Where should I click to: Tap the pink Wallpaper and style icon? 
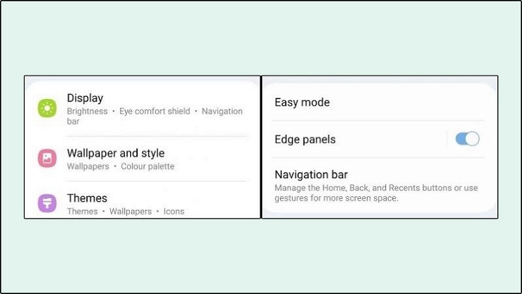[x=47, y=158]
